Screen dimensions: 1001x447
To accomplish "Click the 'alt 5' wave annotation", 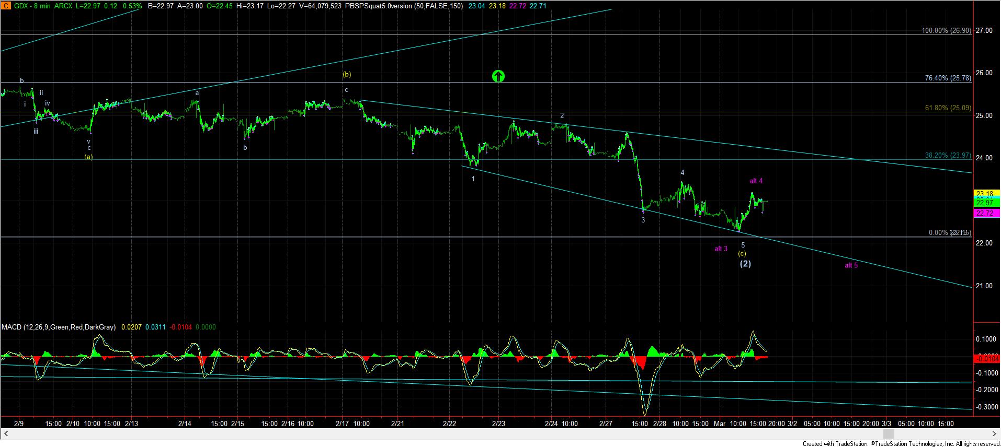I will click(x=851, y=266).
